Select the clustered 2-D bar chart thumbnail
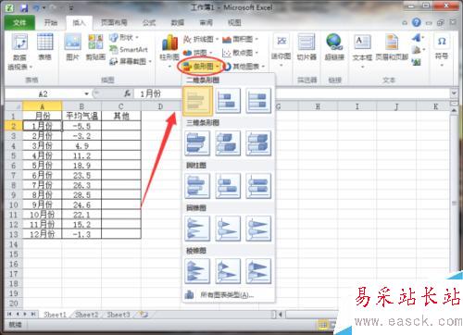Screen dimensions: 463x335 pyautogui.click(x=197, y=101)
